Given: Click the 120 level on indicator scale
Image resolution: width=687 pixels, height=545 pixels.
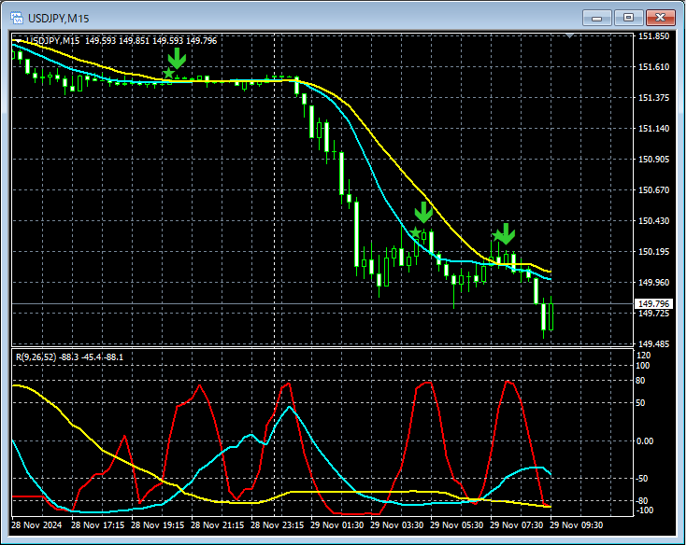Looking at the screenshot, I should [x=644, y=356].
